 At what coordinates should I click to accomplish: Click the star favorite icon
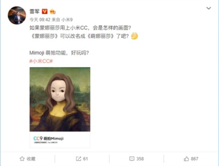tap(22, 159)
